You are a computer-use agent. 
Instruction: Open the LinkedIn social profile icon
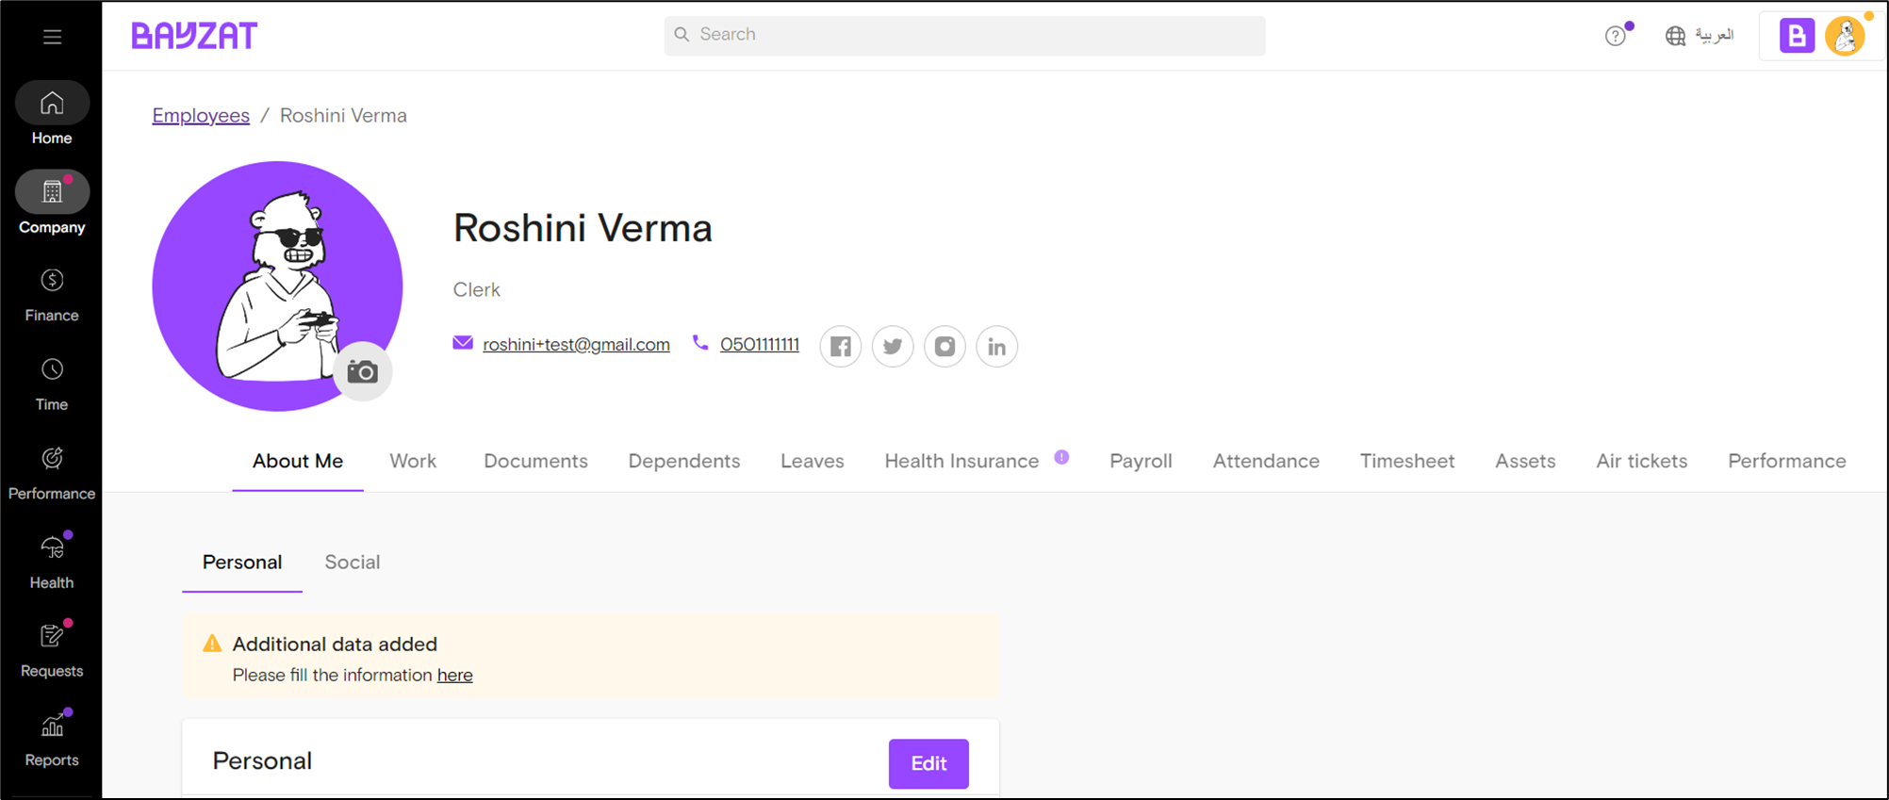[x=996, y=347]
